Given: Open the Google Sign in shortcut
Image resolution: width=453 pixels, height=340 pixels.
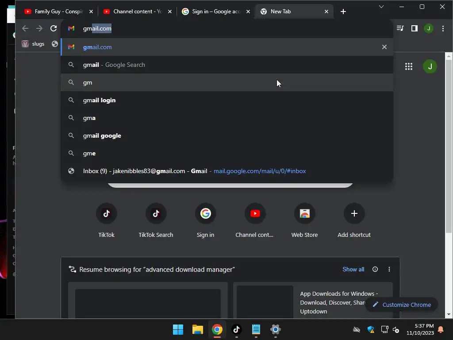Looking at the screenshot, I should (205, 220).
